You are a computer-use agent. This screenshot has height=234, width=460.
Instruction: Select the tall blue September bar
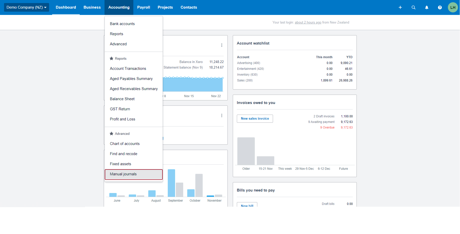(x=171, y=183)
